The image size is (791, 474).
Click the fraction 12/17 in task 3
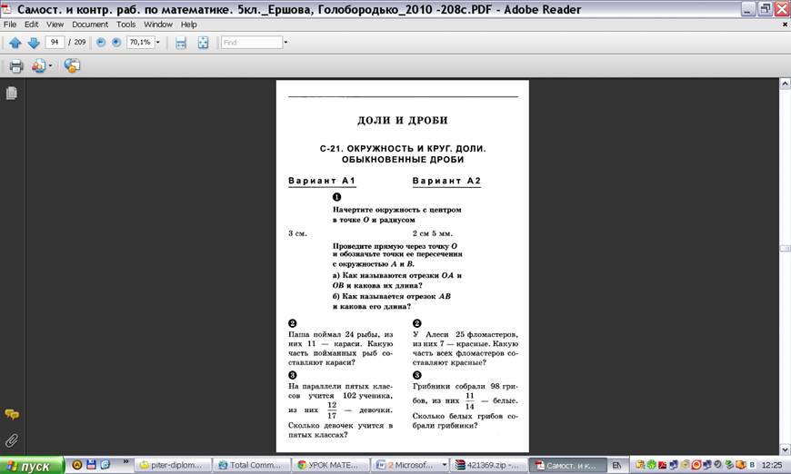332,410
